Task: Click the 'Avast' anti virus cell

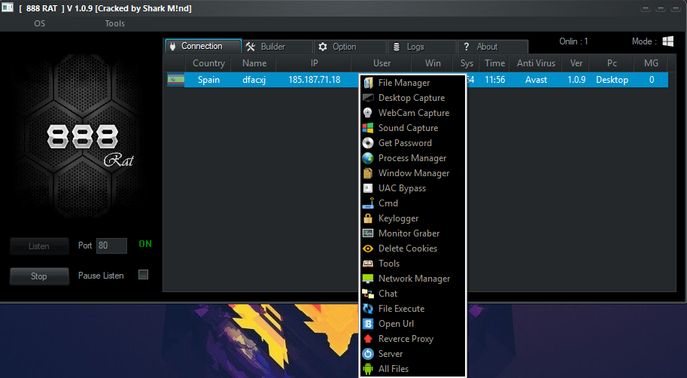Action: tap(536, 80)
